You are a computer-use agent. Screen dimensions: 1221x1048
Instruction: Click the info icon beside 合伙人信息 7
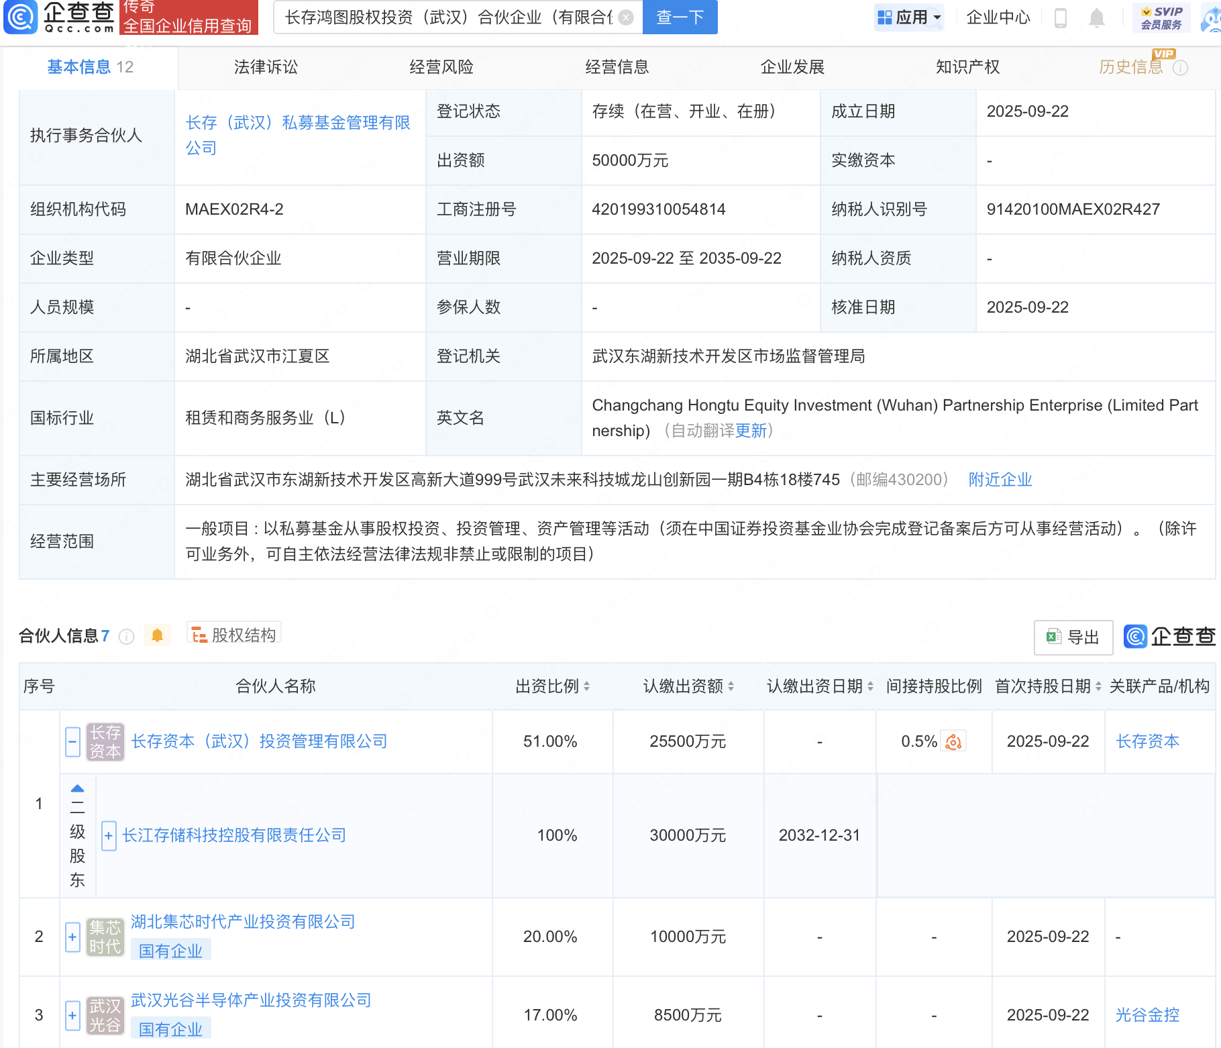click(x=126, y=636)
